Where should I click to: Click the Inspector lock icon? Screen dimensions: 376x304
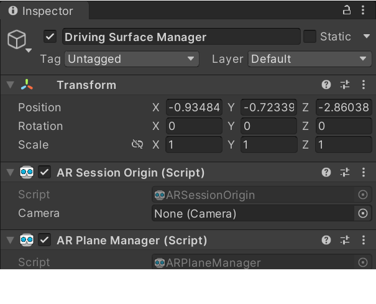pos(347,11)
